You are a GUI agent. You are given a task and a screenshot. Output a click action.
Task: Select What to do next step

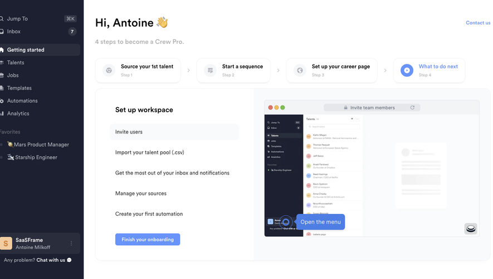[x=429, y=70]
